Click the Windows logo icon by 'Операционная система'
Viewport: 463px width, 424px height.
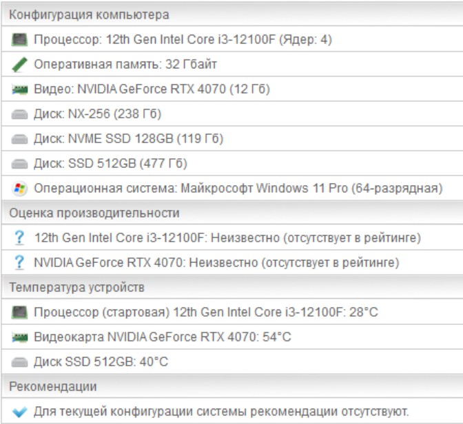tap(19, 188)
